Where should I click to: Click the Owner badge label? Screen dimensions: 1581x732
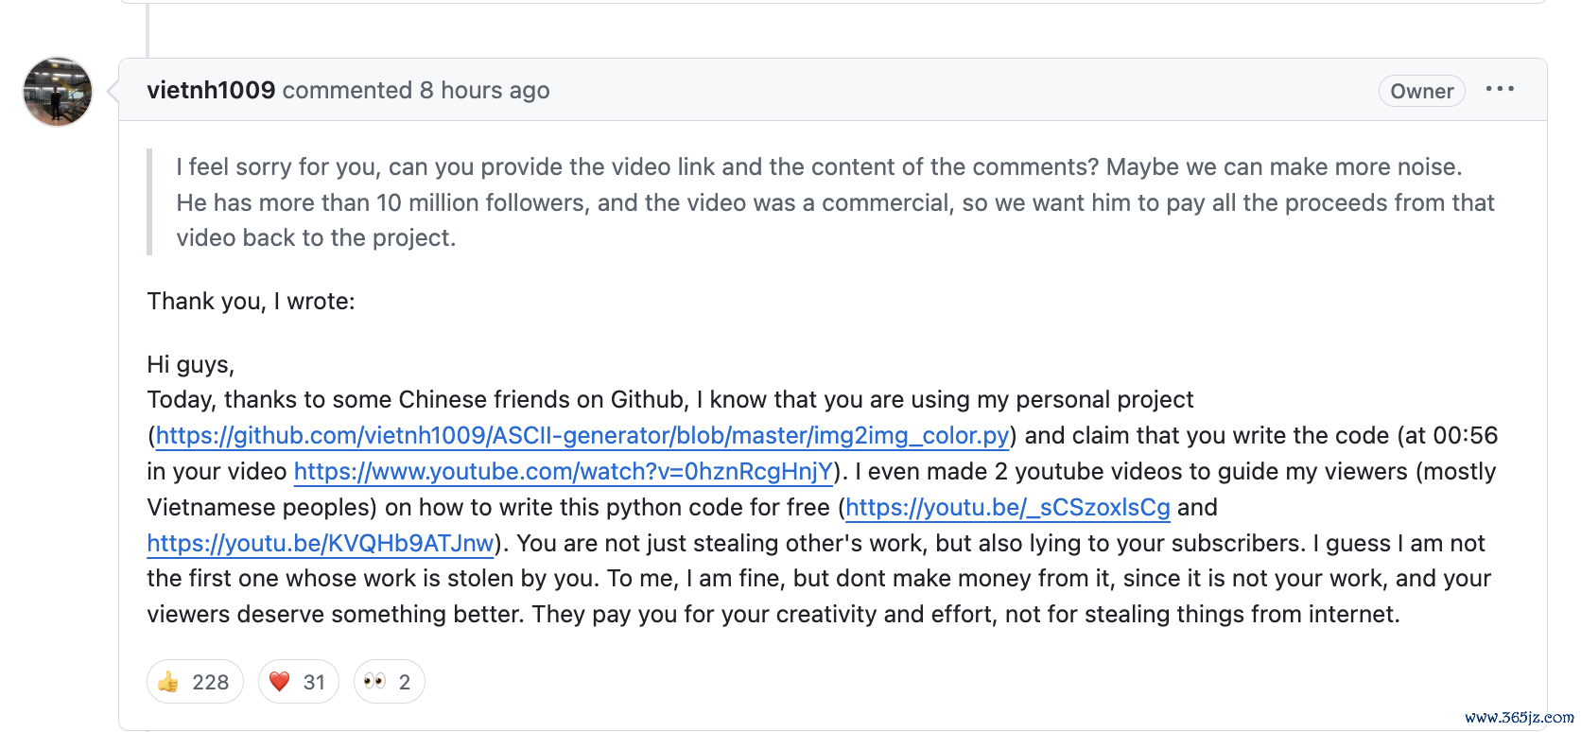pos(1421,91)
